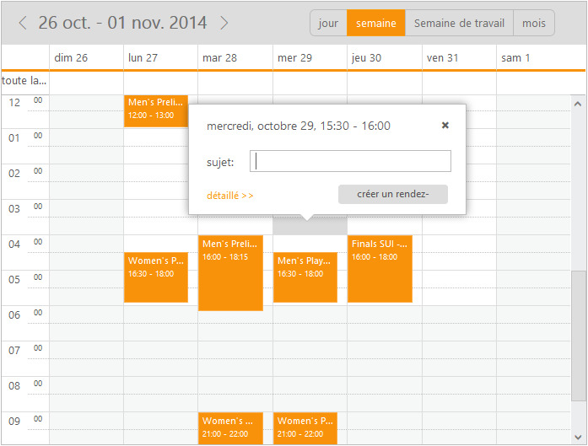Switch to the jour view
This screenshot has width=588, height=446.
(x=328, y=23)
